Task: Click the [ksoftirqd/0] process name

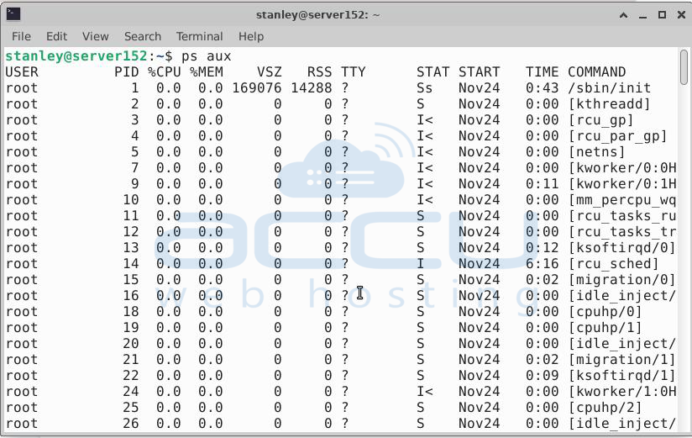Action: click(x=621, y=248)
